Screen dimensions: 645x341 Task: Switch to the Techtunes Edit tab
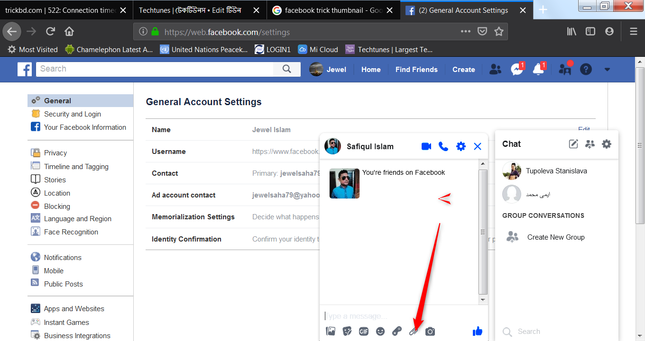coord(190,10)
